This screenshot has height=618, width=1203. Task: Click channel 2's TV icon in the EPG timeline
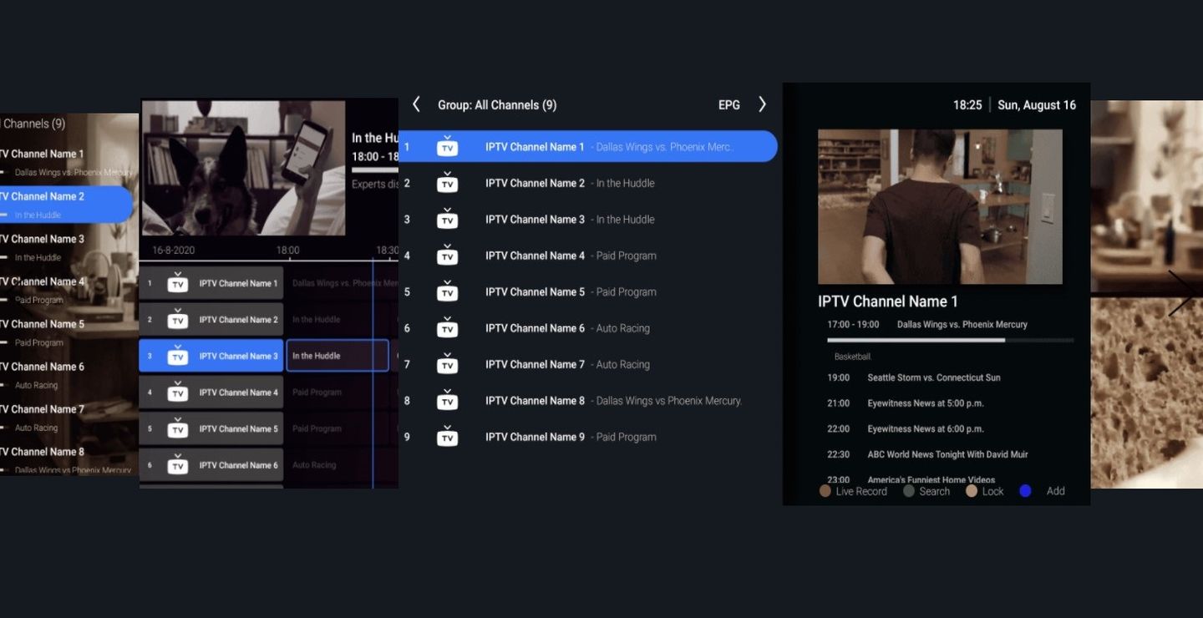[177, 319]
